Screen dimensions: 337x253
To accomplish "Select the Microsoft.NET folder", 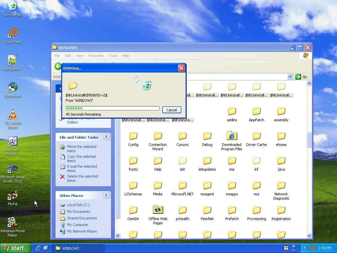I will point(182,188).
